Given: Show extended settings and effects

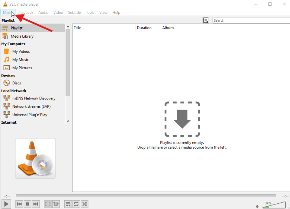Looking at the screenshot, I should point(56,204).
